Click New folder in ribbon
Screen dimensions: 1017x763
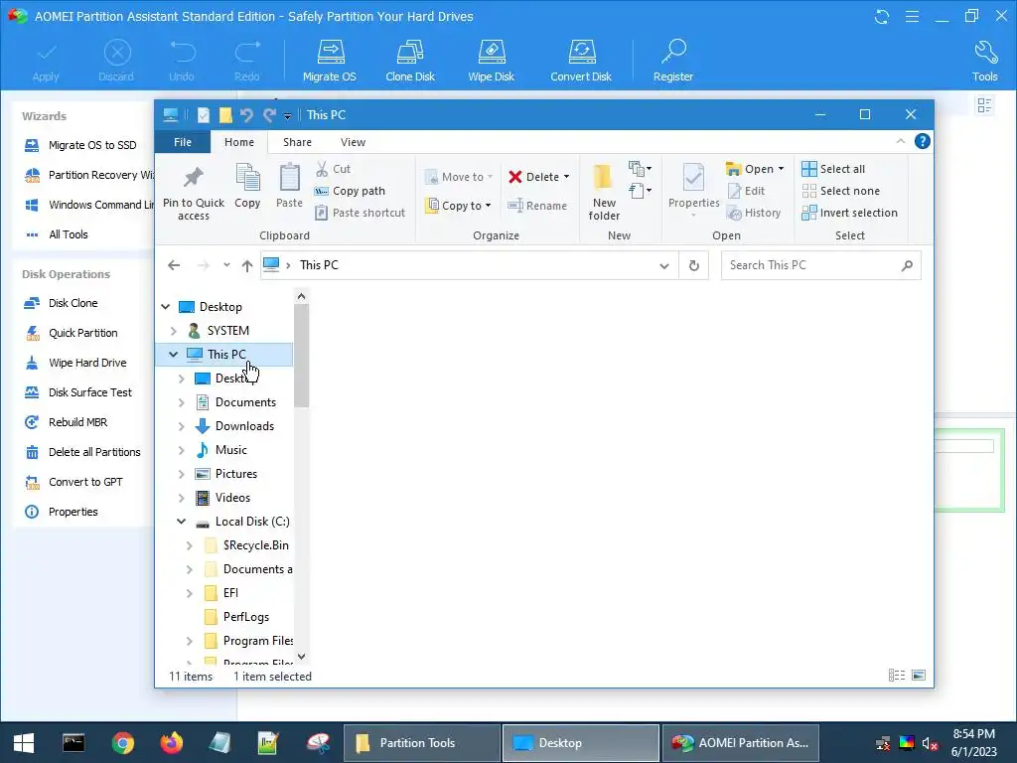[x=604, y=193]
